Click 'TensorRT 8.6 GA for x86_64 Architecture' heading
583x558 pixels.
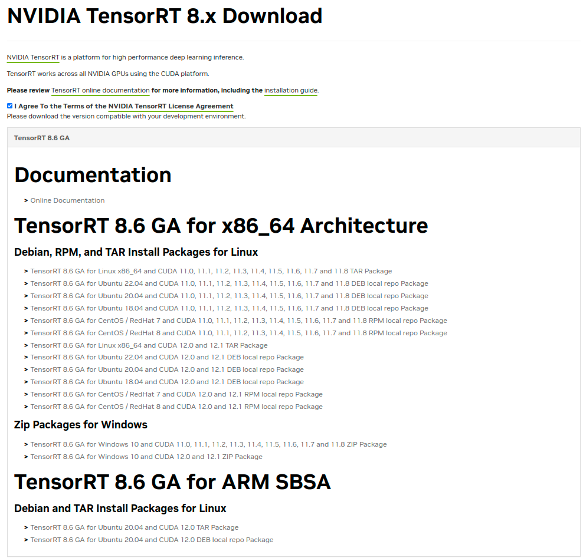pos(221,225)
